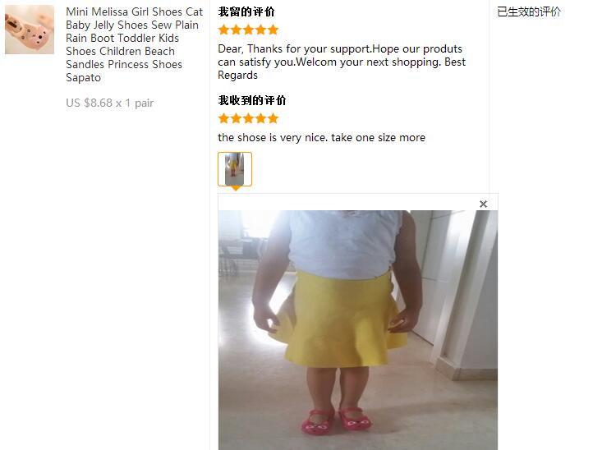593x450 pixels.
Task: Click the seller reply starting 'Dear, Thanks'
Action: pos(342,62)
